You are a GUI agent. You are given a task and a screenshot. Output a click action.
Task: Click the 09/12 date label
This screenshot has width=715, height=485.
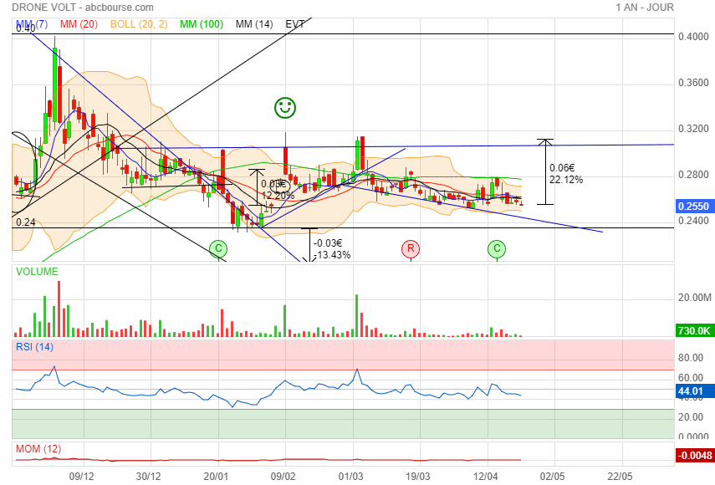pos(82,477)
